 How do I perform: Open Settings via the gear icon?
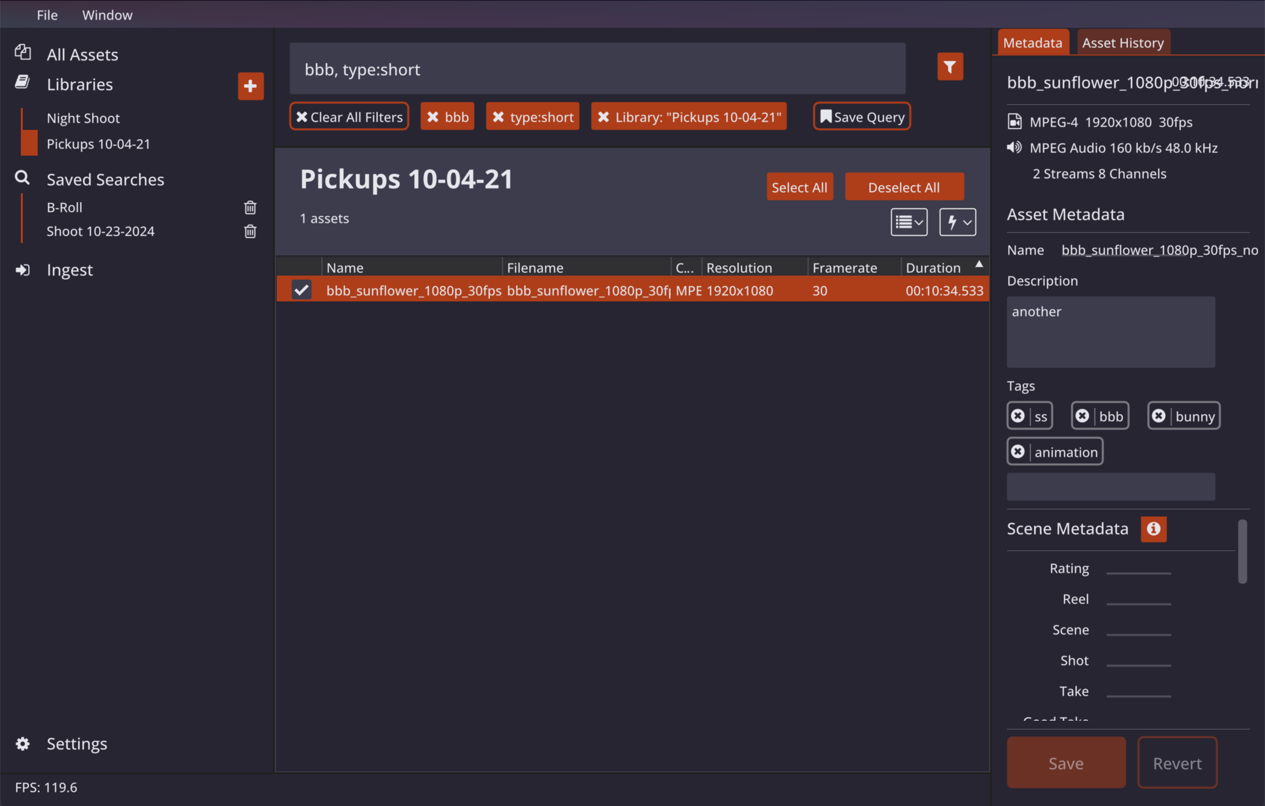pyautogui.click(x=23, y=744)
